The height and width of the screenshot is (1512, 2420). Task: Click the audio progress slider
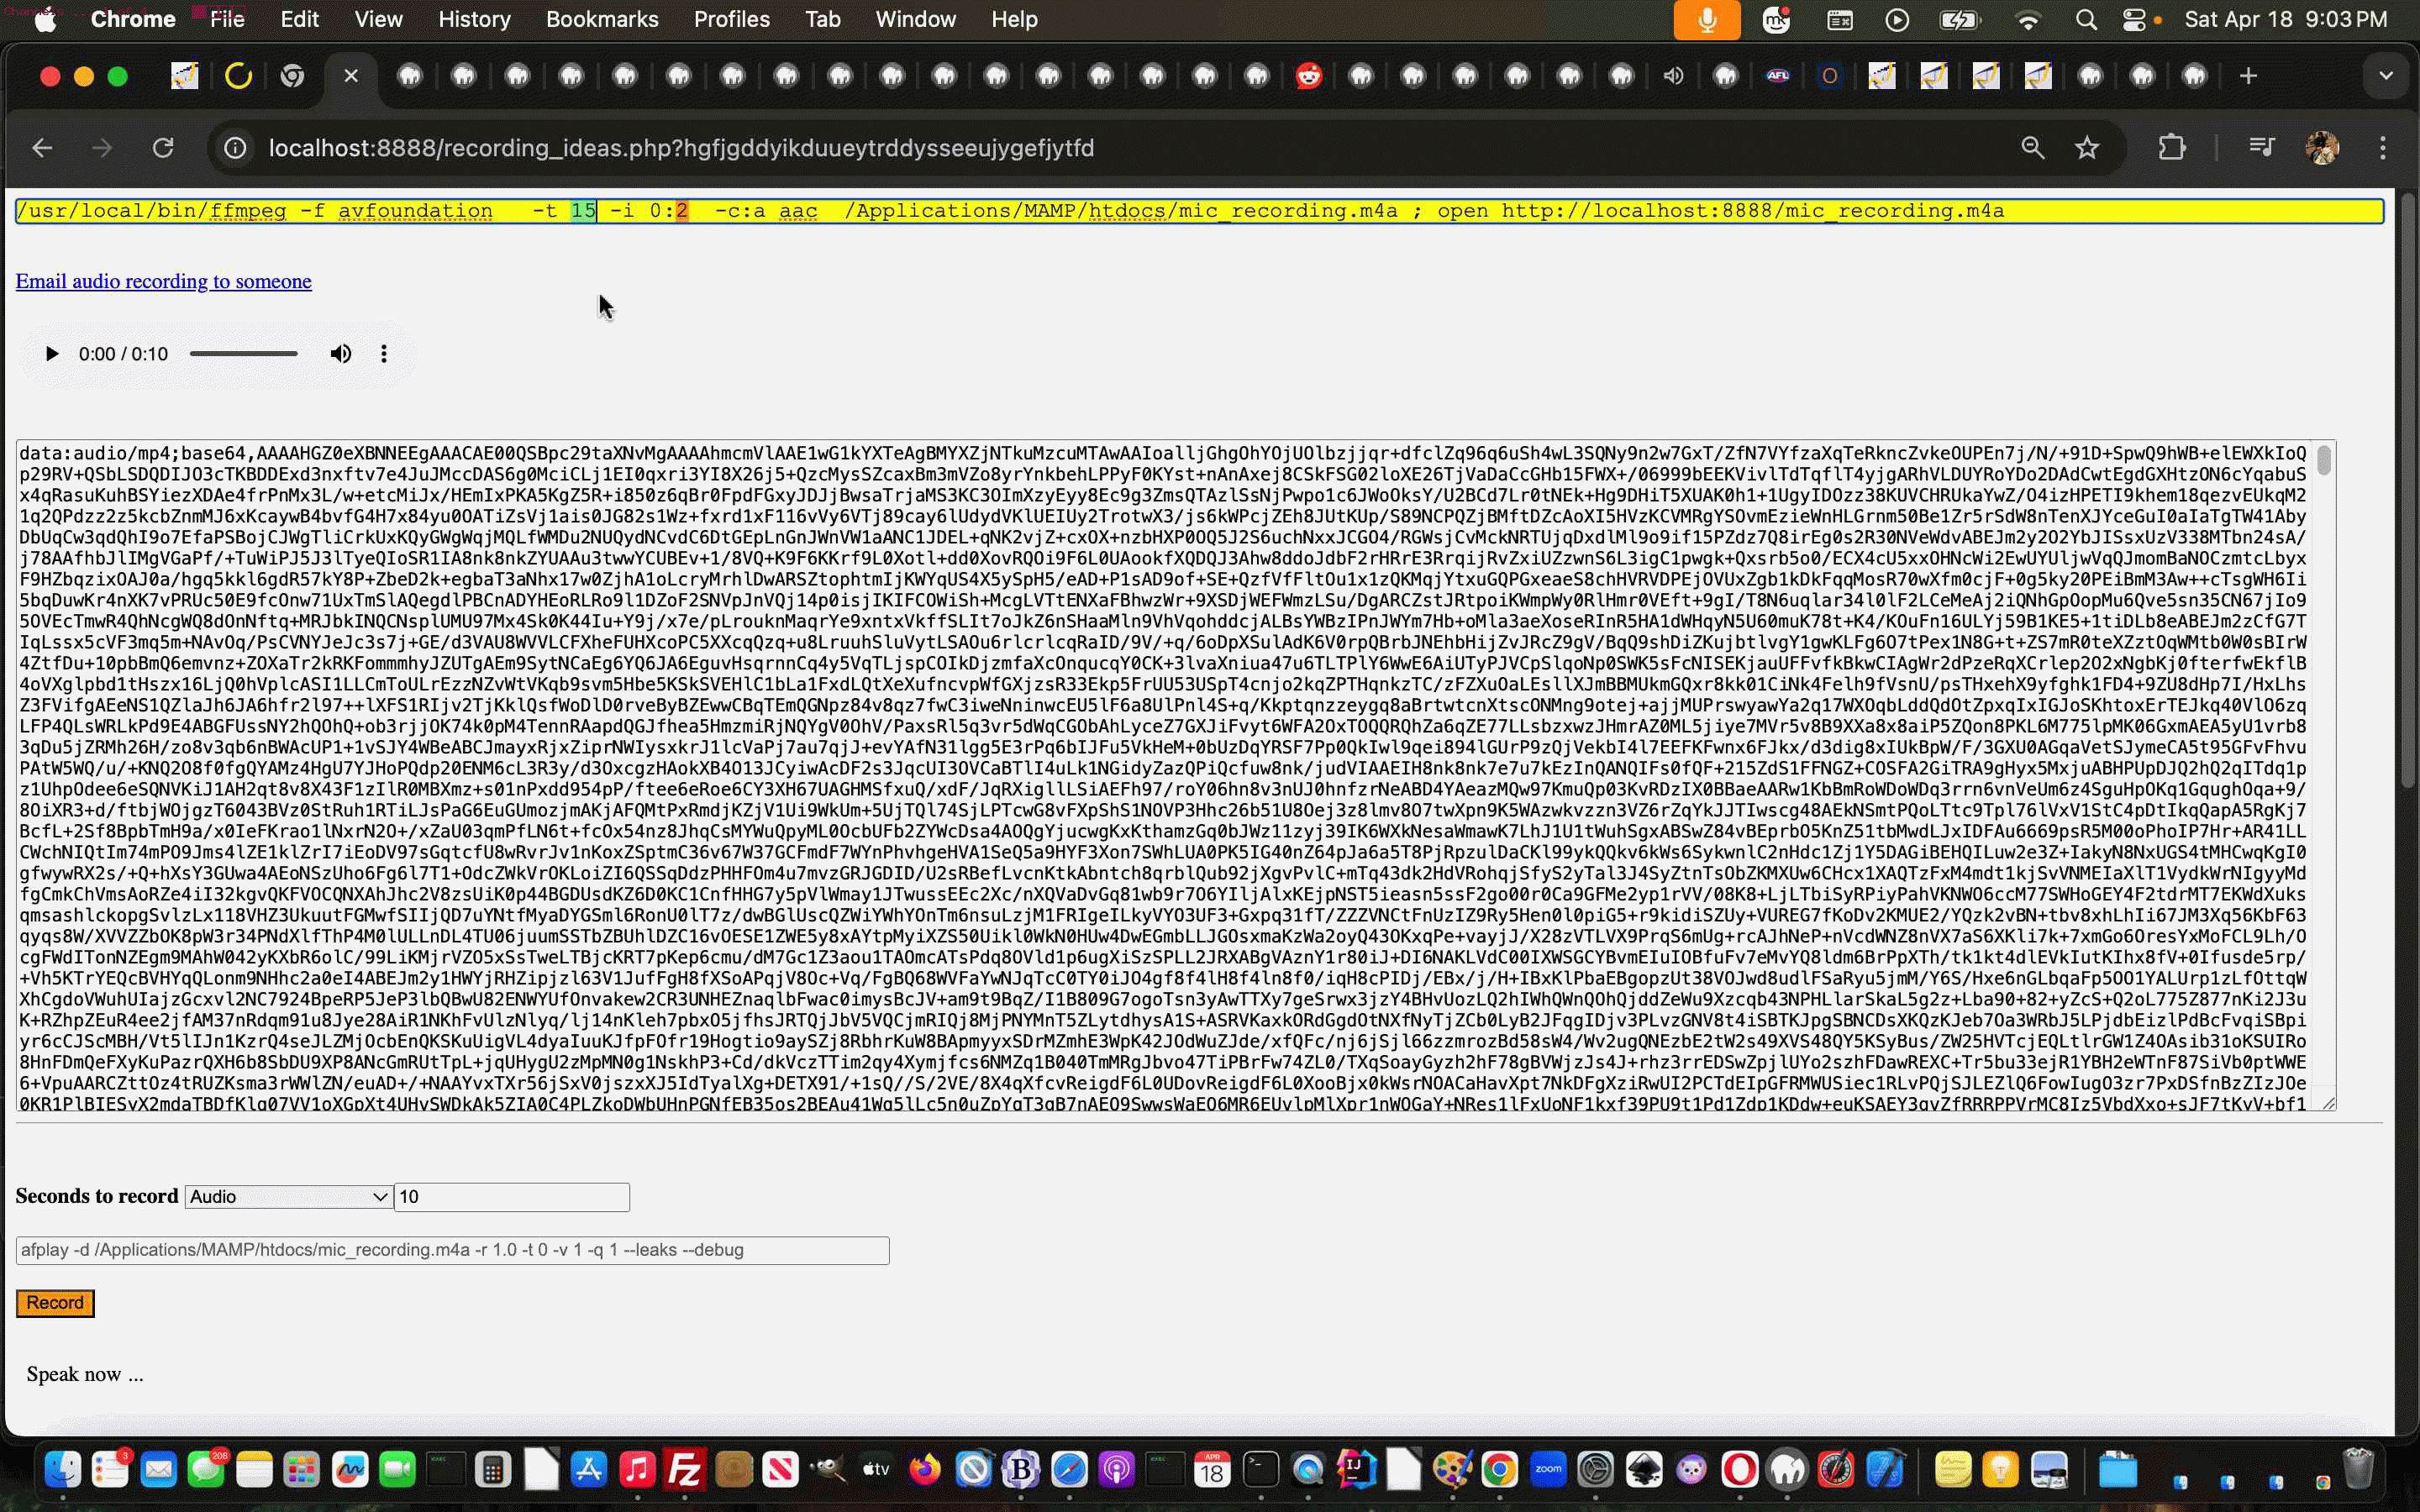pos(244,354)
